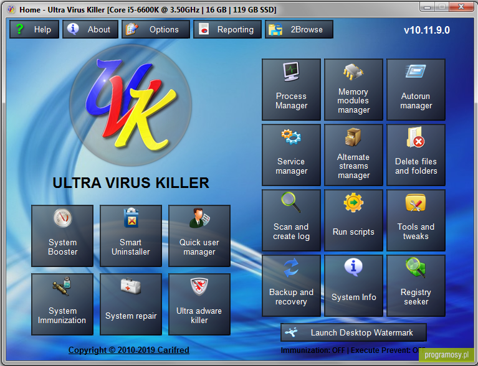This screenshot has height=366, width=478.
Task: Open Tools and tweaks toolbox icon
Action: [x=416, y=202]
